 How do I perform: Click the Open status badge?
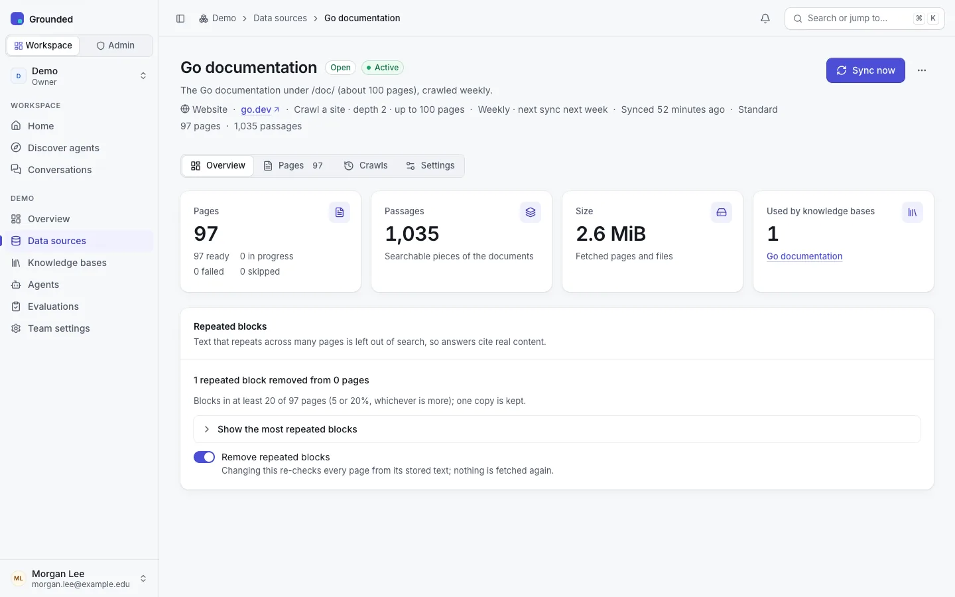pyautogui.click(x=340, y=68)
